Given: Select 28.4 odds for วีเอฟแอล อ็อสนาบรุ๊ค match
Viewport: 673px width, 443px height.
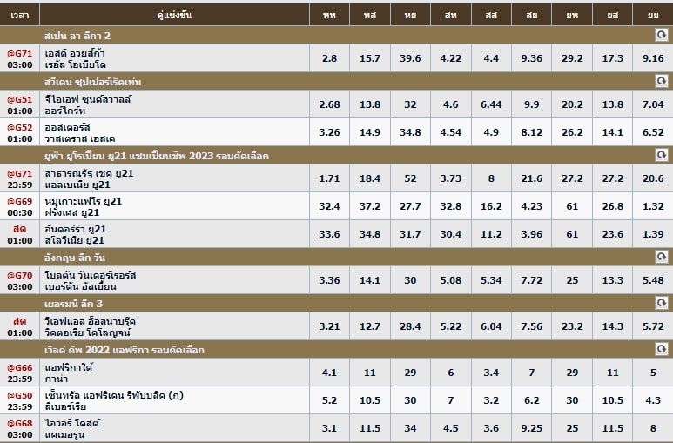Looking at the screenshot, I should (410, 326).
